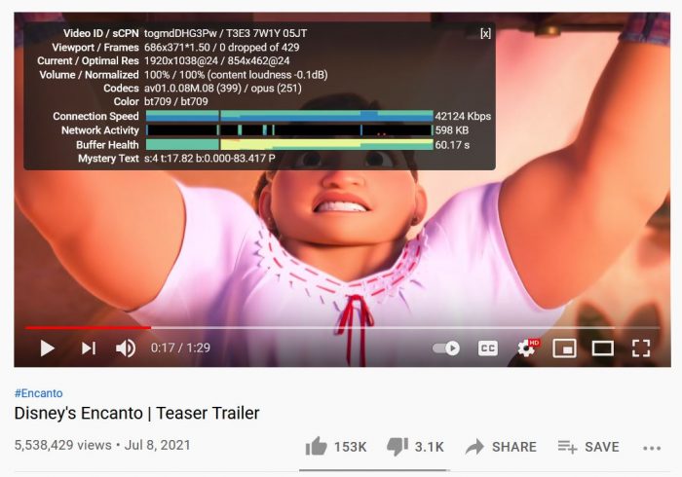Toggle the autoplay switch
This screenshot has height=477, width=682.
(x=446, y=349)
